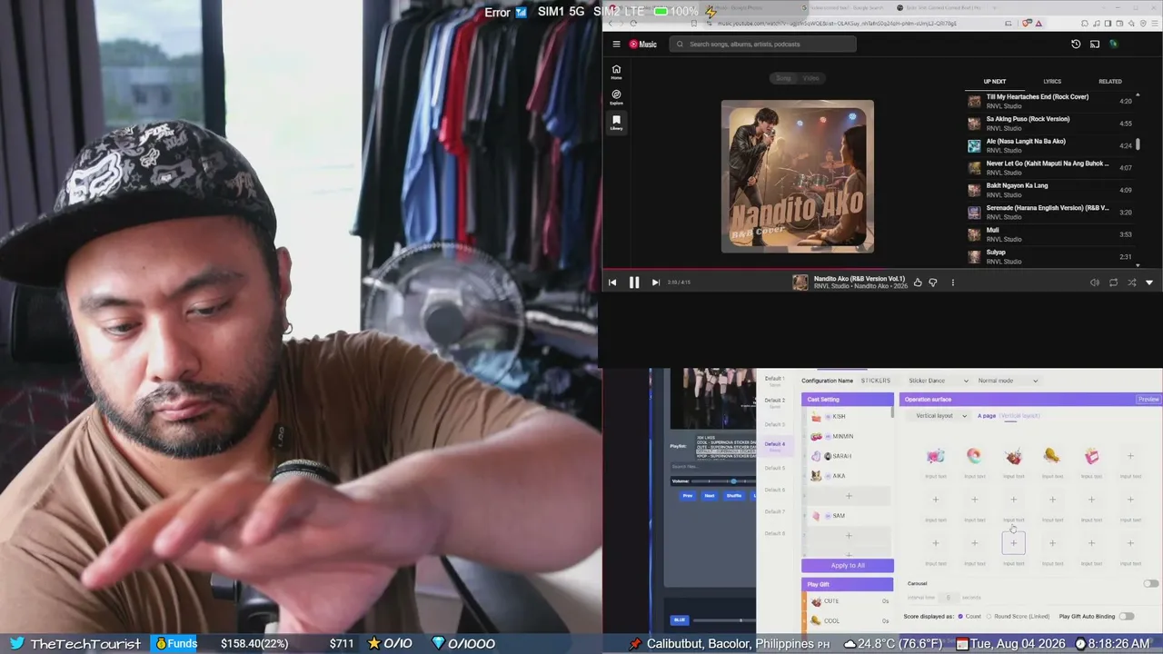1163x654 pixels.
Task: Click the volume speaker icon in player bar
Action: (1094, 282)
